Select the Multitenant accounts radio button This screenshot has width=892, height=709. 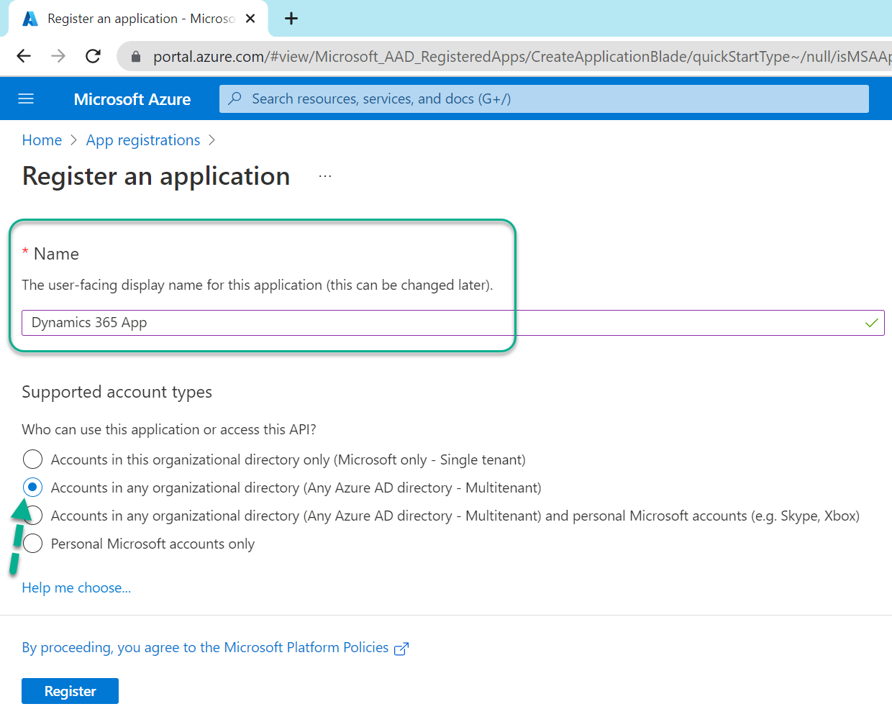pos(32,487)
